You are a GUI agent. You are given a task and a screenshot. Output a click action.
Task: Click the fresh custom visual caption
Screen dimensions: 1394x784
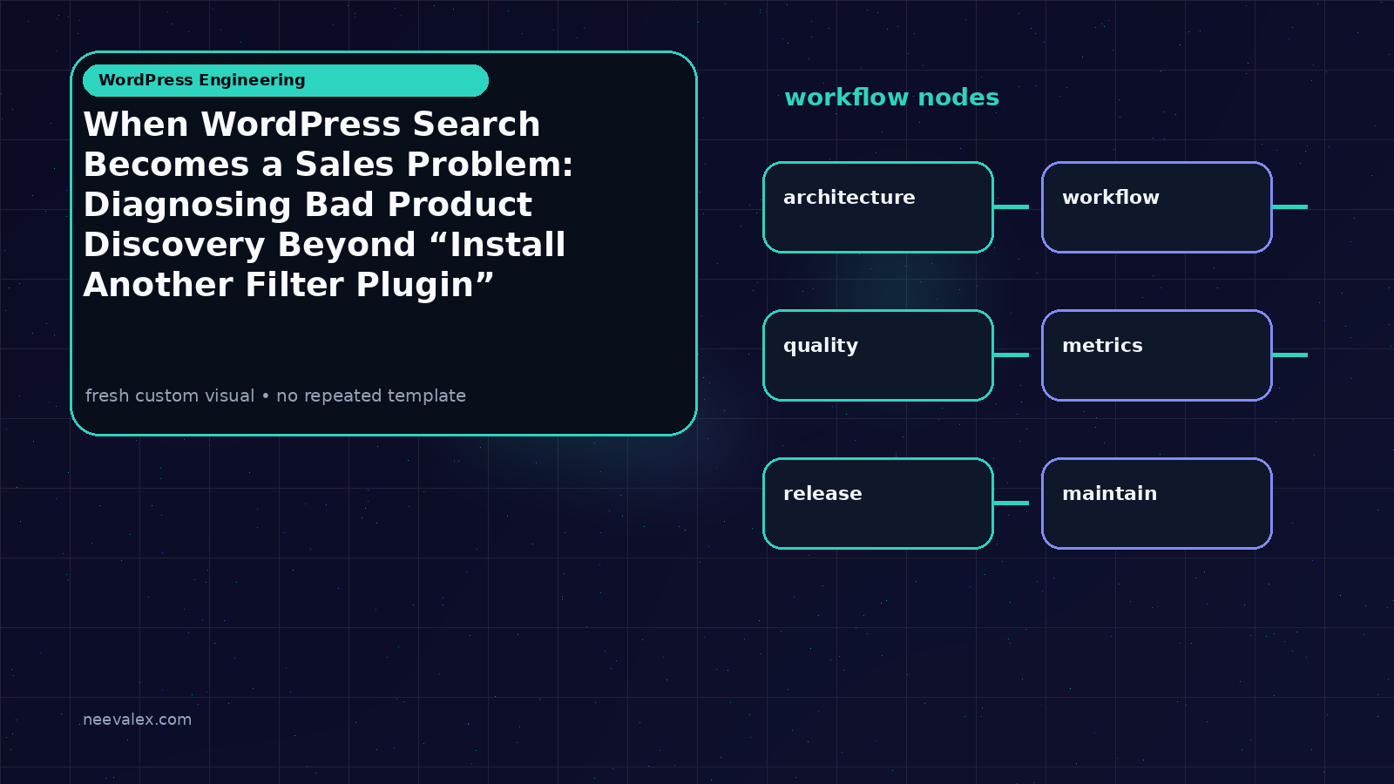tap(275, 395)
